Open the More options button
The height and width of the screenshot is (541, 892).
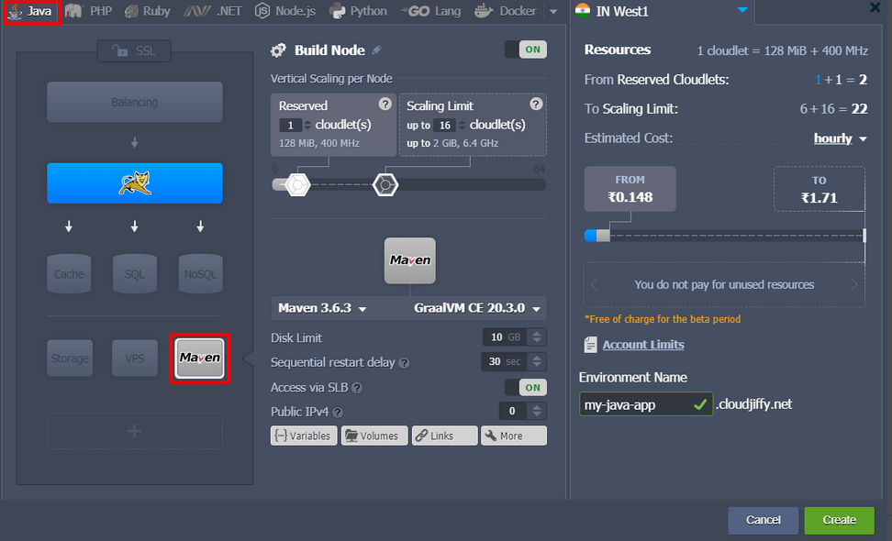[514, 436]
